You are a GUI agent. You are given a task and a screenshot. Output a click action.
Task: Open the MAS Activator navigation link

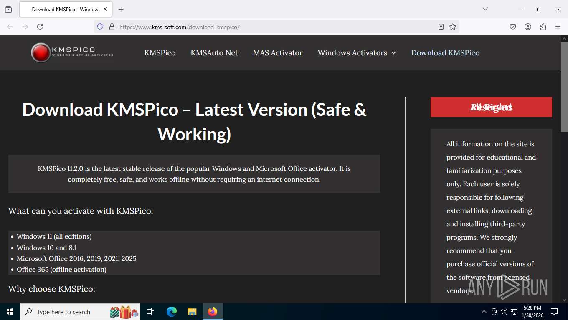278,53
